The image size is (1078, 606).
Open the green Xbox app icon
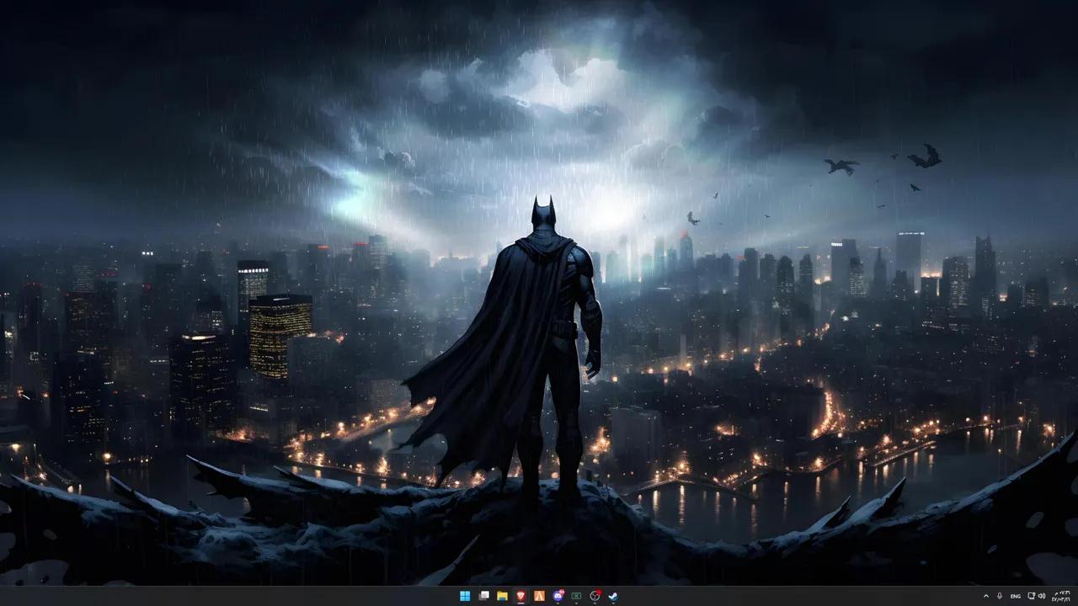576,596
